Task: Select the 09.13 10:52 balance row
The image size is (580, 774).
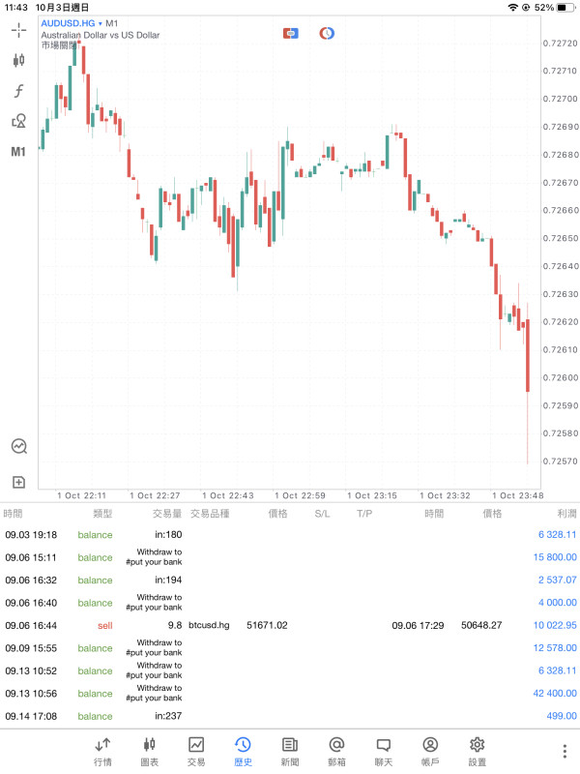Action: pyautogui.click(x=290, y=670)
